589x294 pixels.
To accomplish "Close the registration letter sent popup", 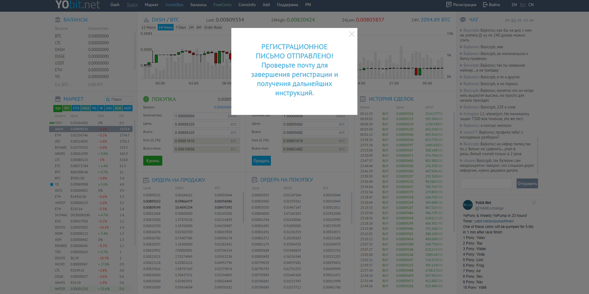I will [x=351, y=34].
